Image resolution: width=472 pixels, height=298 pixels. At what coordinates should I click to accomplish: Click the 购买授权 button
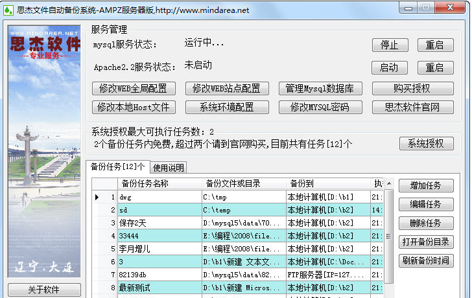pyautogui.click(x=413, y=88)
